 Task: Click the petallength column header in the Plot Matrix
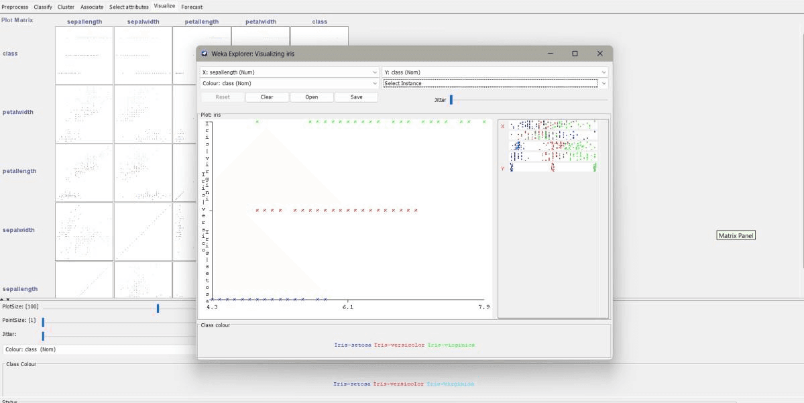pos(202,21)
